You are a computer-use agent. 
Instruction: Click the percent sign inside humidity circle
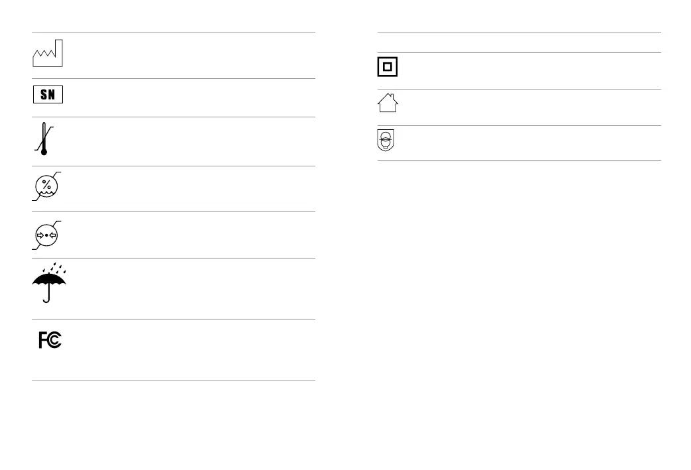[x=46, y=185]
